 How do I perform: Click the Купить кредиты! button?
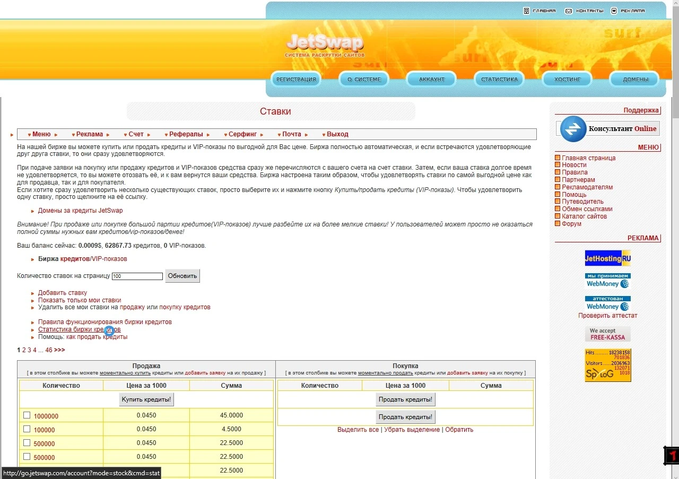146,399
